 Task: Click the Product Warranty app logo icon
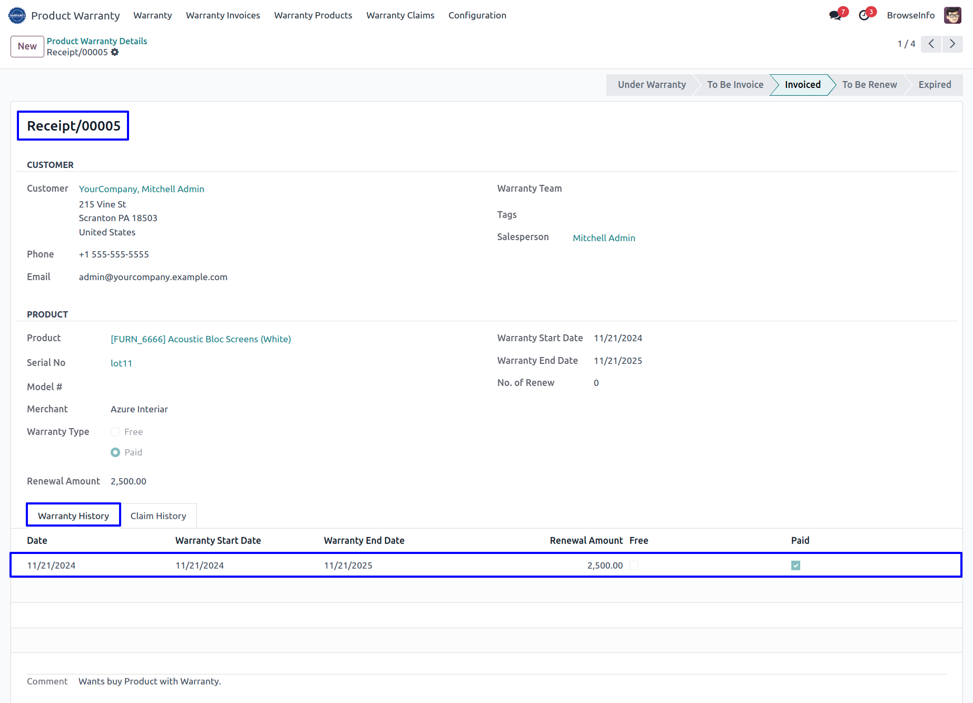(17, 15)
